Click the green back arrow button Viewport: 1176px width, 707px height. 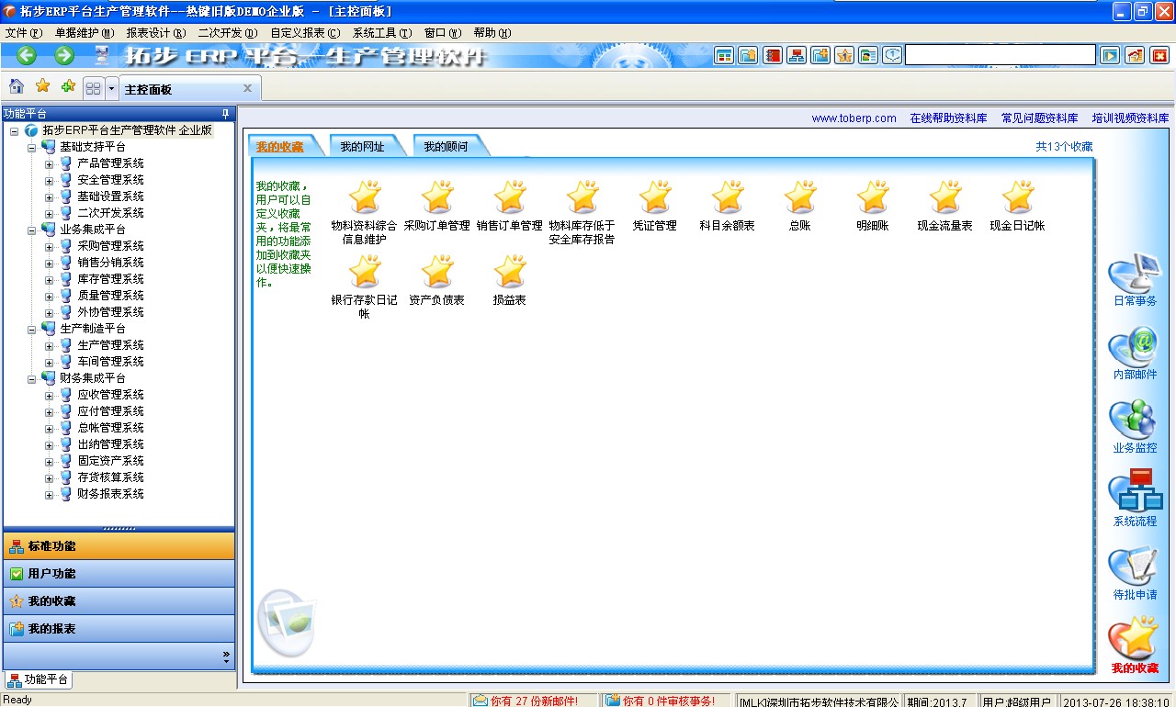point(27,55)
